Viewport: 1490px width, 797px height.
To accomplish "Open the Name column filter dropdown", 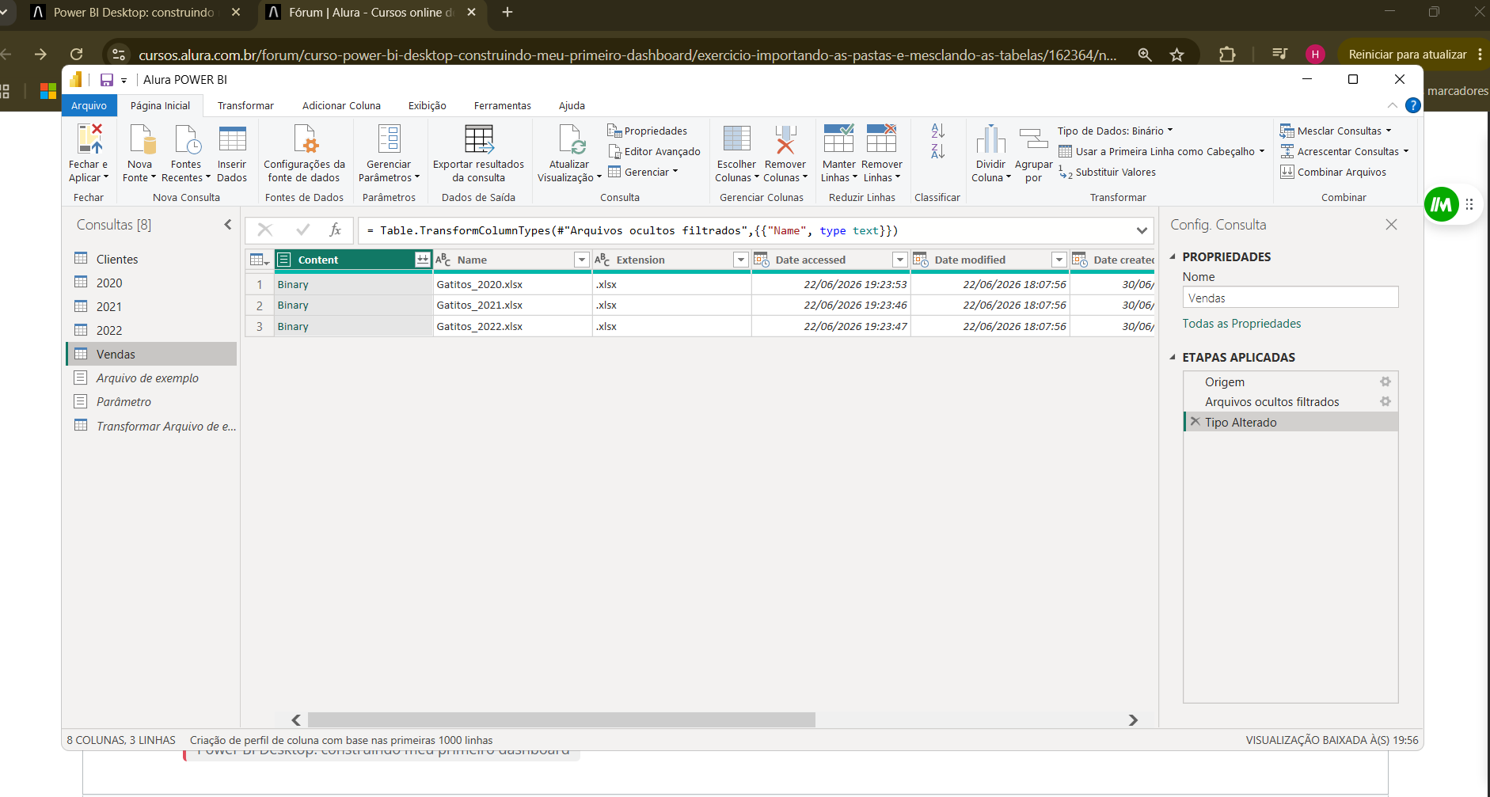I will 582,260.
